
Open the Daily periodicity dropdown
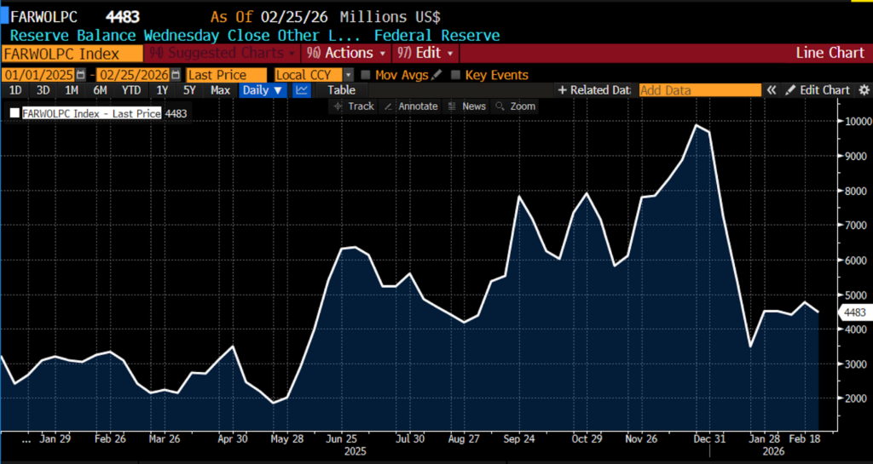point(262,90)
